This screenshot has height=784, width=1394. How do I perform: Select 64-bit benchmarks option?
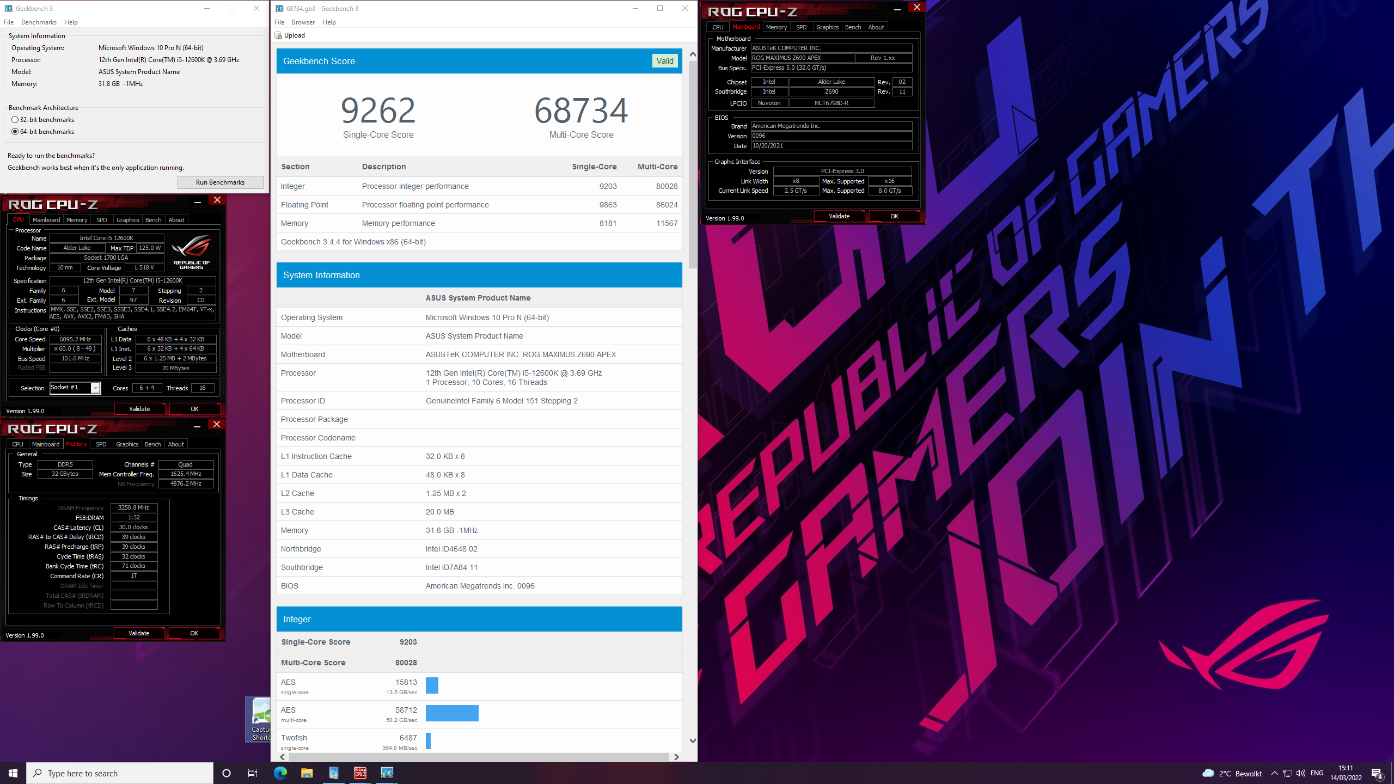42,132
